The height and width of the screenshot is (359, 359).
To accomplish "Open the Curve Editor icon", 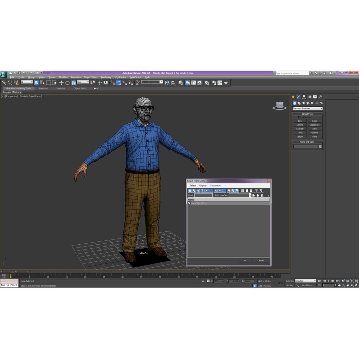I will point(194,83).
